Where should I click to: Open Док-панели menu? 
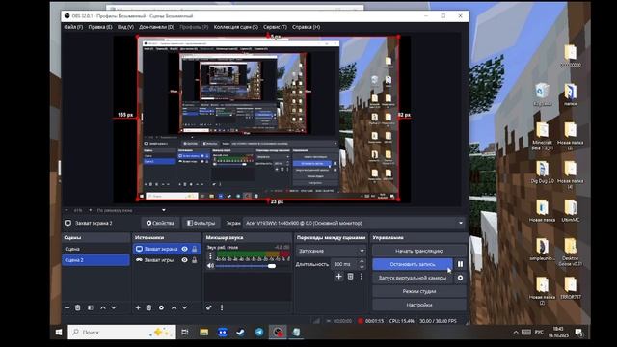(156, 27)
